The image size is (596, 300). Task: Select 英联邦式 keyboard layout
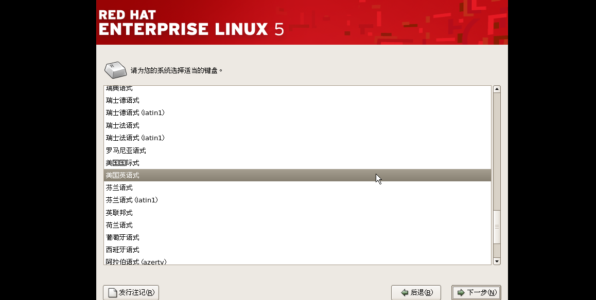119,213
